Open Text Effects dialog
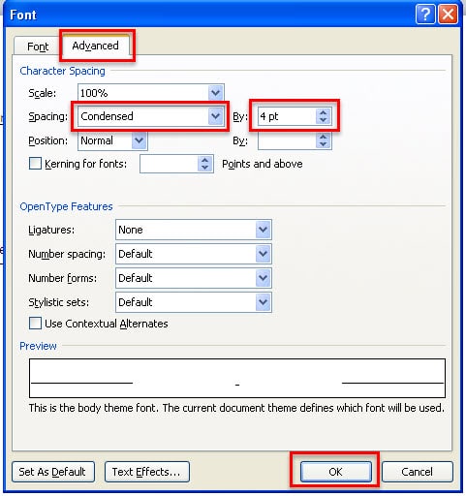The width and height of the screenshot is (466, 496). click(146, 472)
